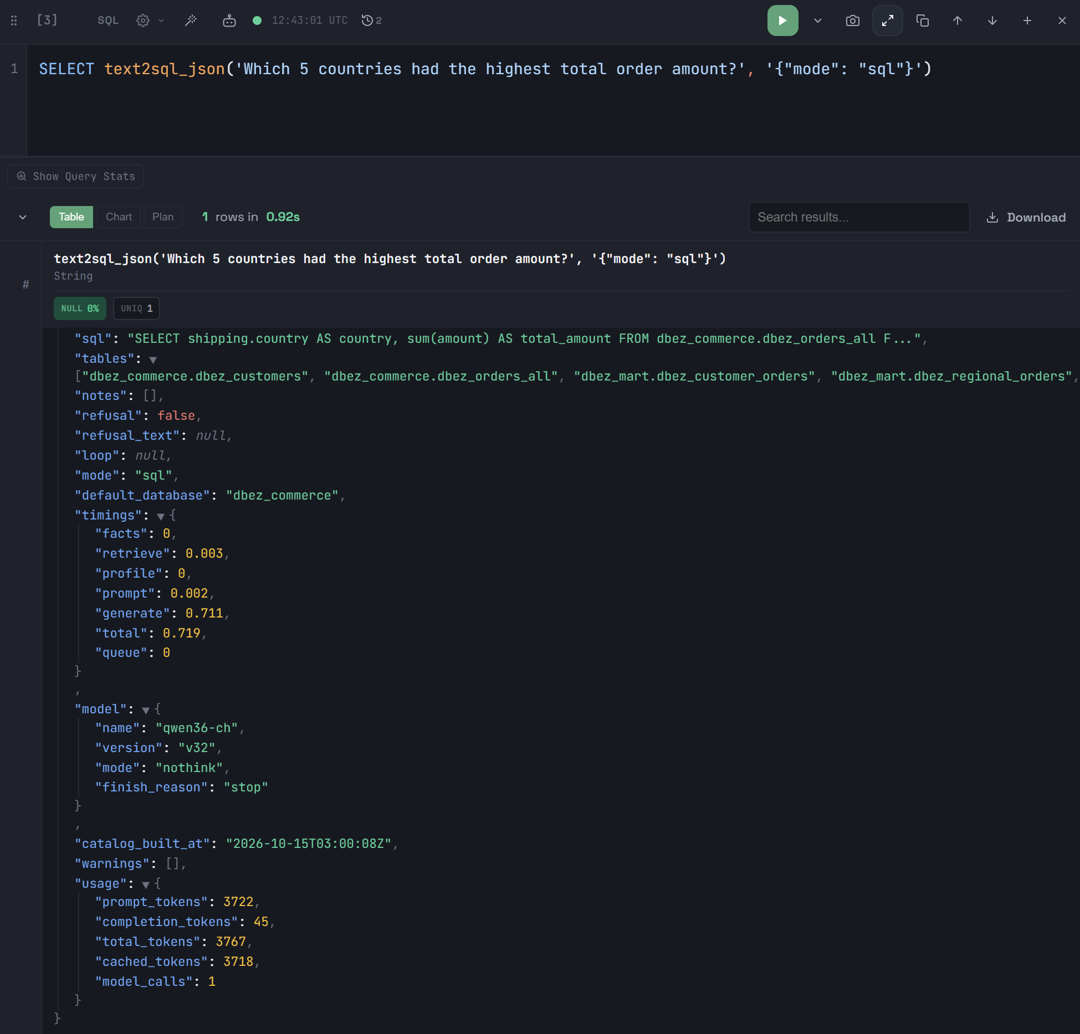Move cell down with the down arrow
This screenshot has height=1034, width=1080.
992,20
